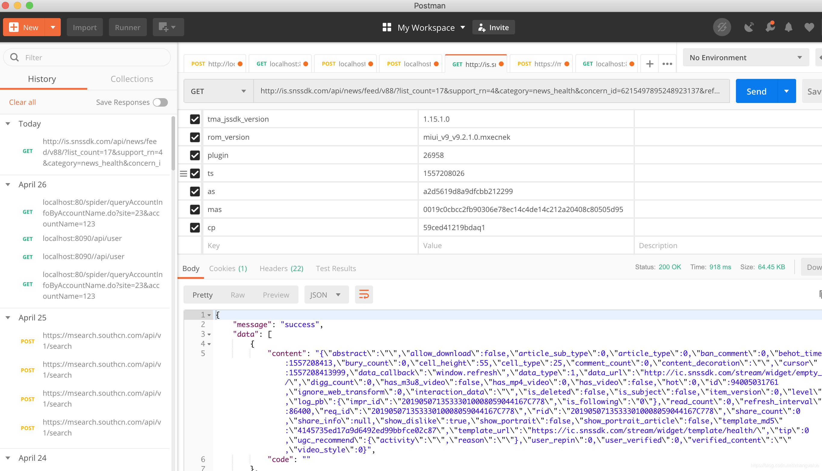Click the Clear all link

click(22, 102)
